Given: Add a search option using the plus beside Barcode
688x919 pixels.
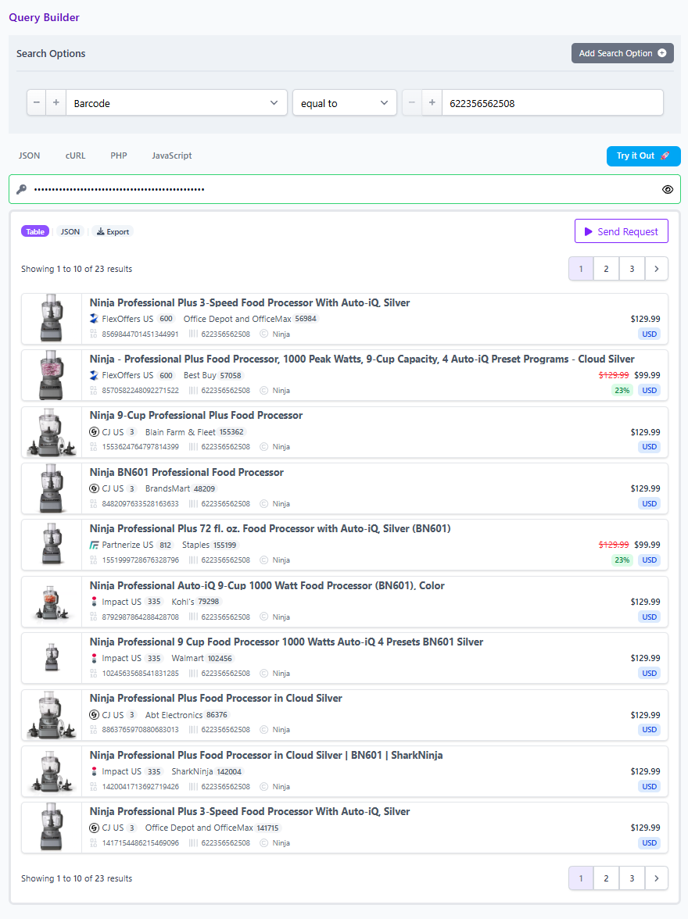Looking at the screenshot, I should point(56,102).
